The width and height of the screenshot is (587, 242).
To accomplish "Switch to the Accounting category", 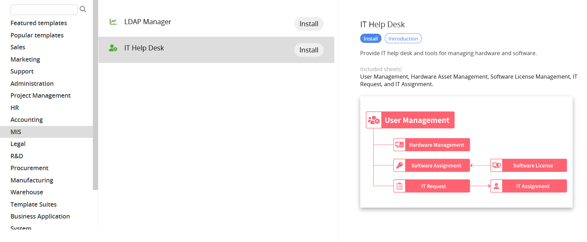I will click(27, 120).
